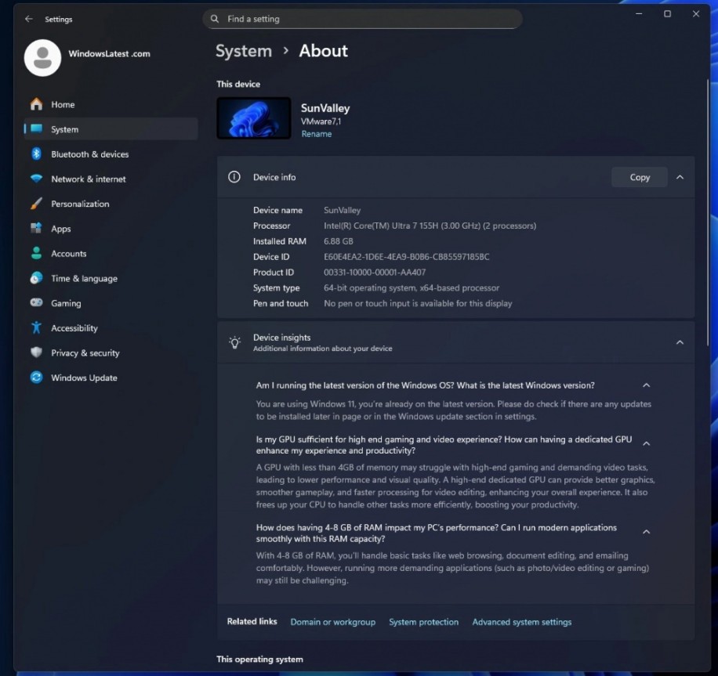The height and width of the screenshot is (676, 718).
Task: Open Accessibility settings
Action: click(x=74, y=327)
